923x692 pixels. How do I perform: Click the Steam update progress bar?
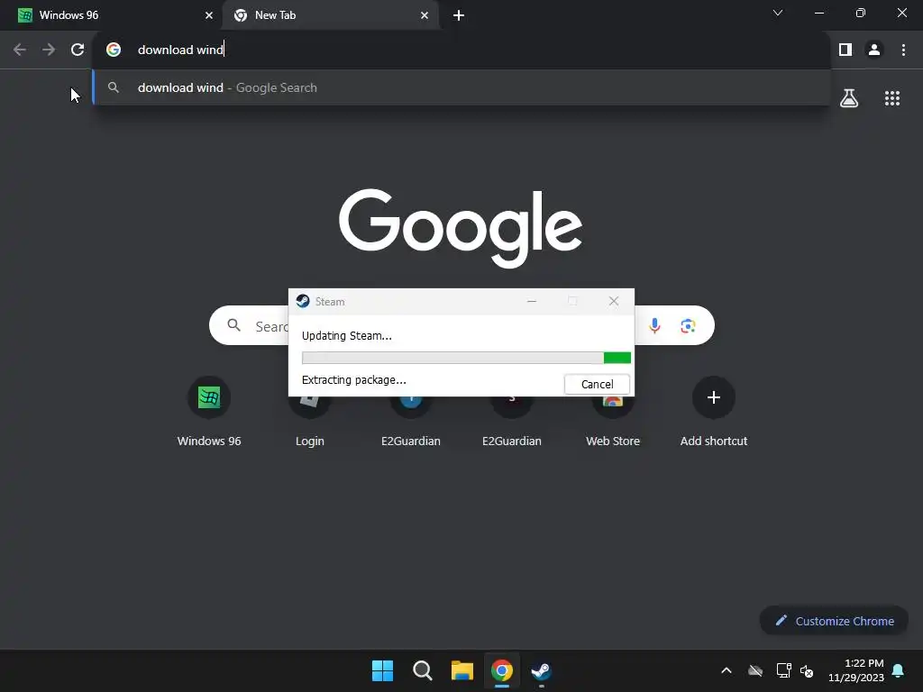[x=466, y=358]
